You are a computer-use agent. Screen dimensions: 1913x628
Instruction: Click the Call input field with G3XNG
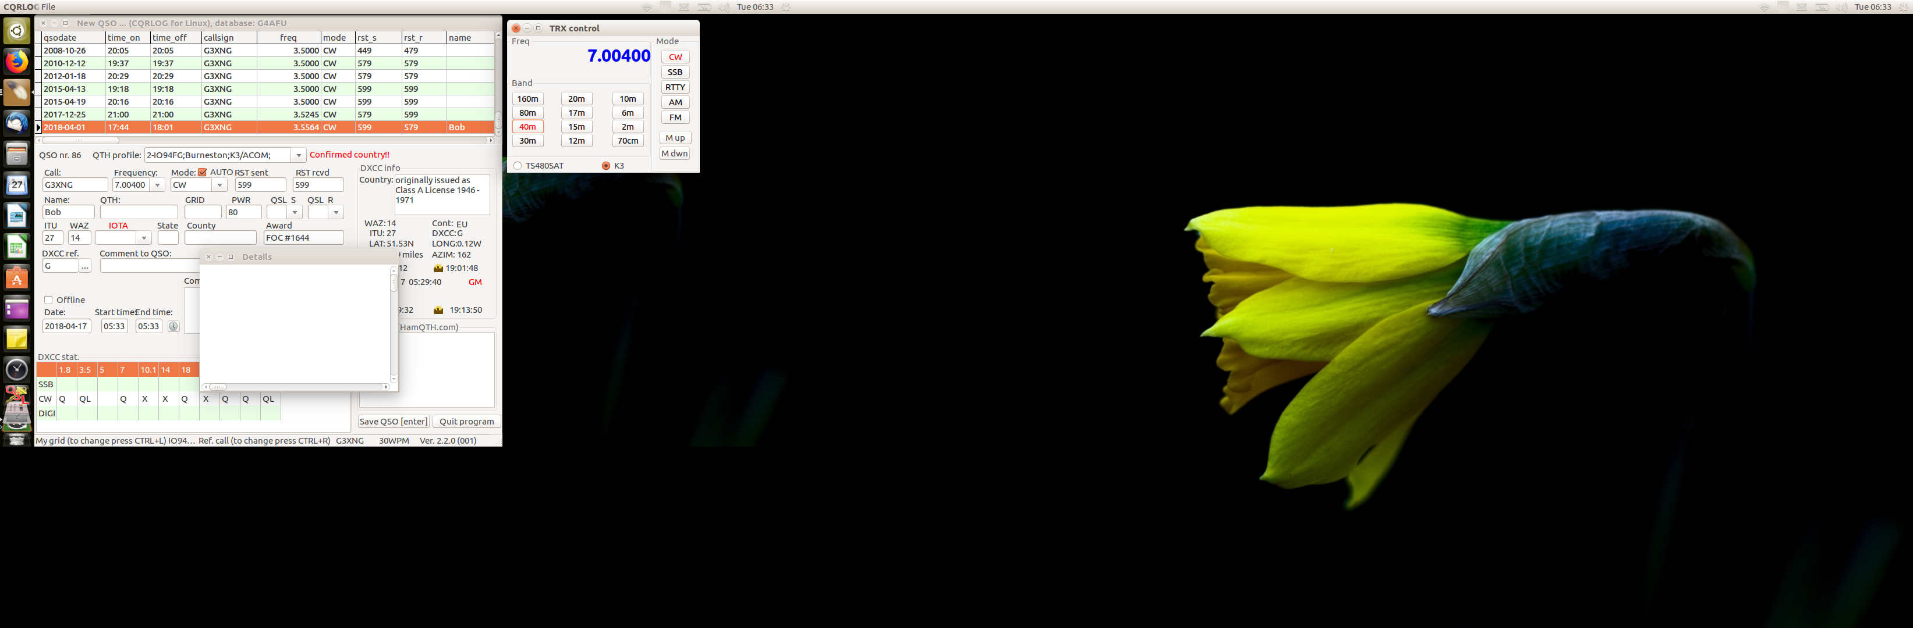click(75, 185)
